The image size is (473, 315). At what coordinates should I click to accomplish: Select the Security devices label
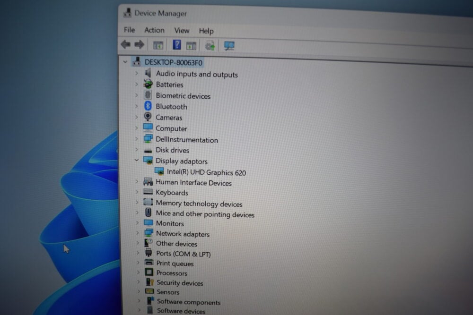click(x=180, y=283)
